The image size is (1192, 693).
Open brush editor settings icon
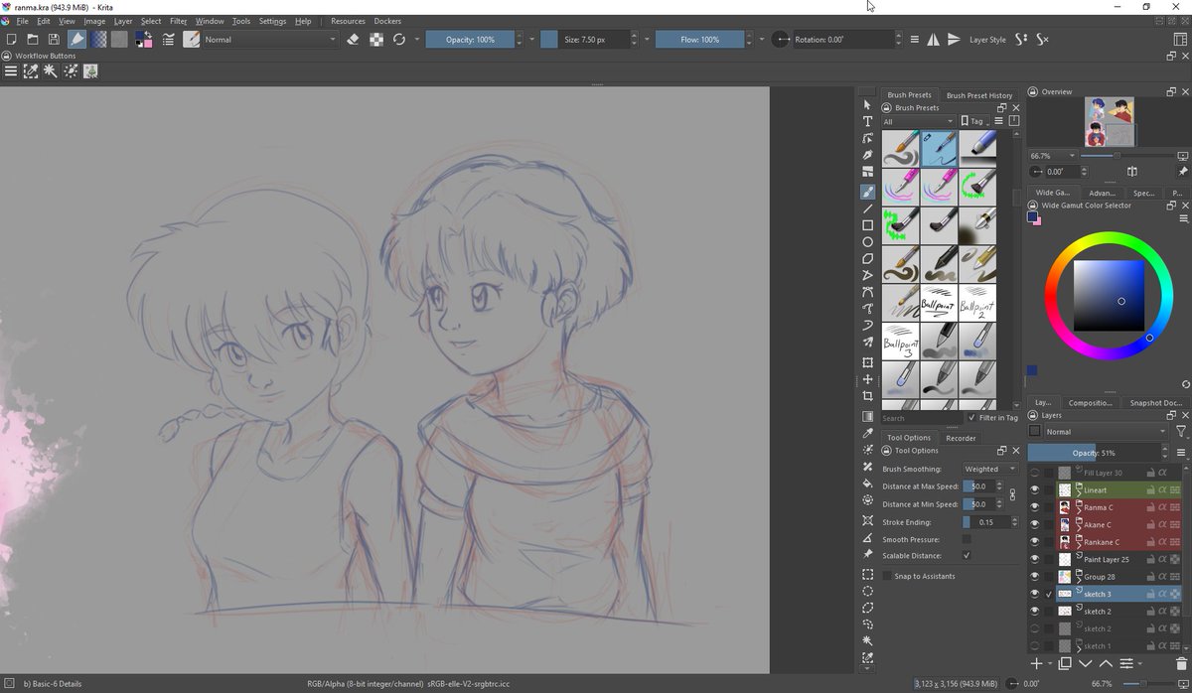pos(168,40)
